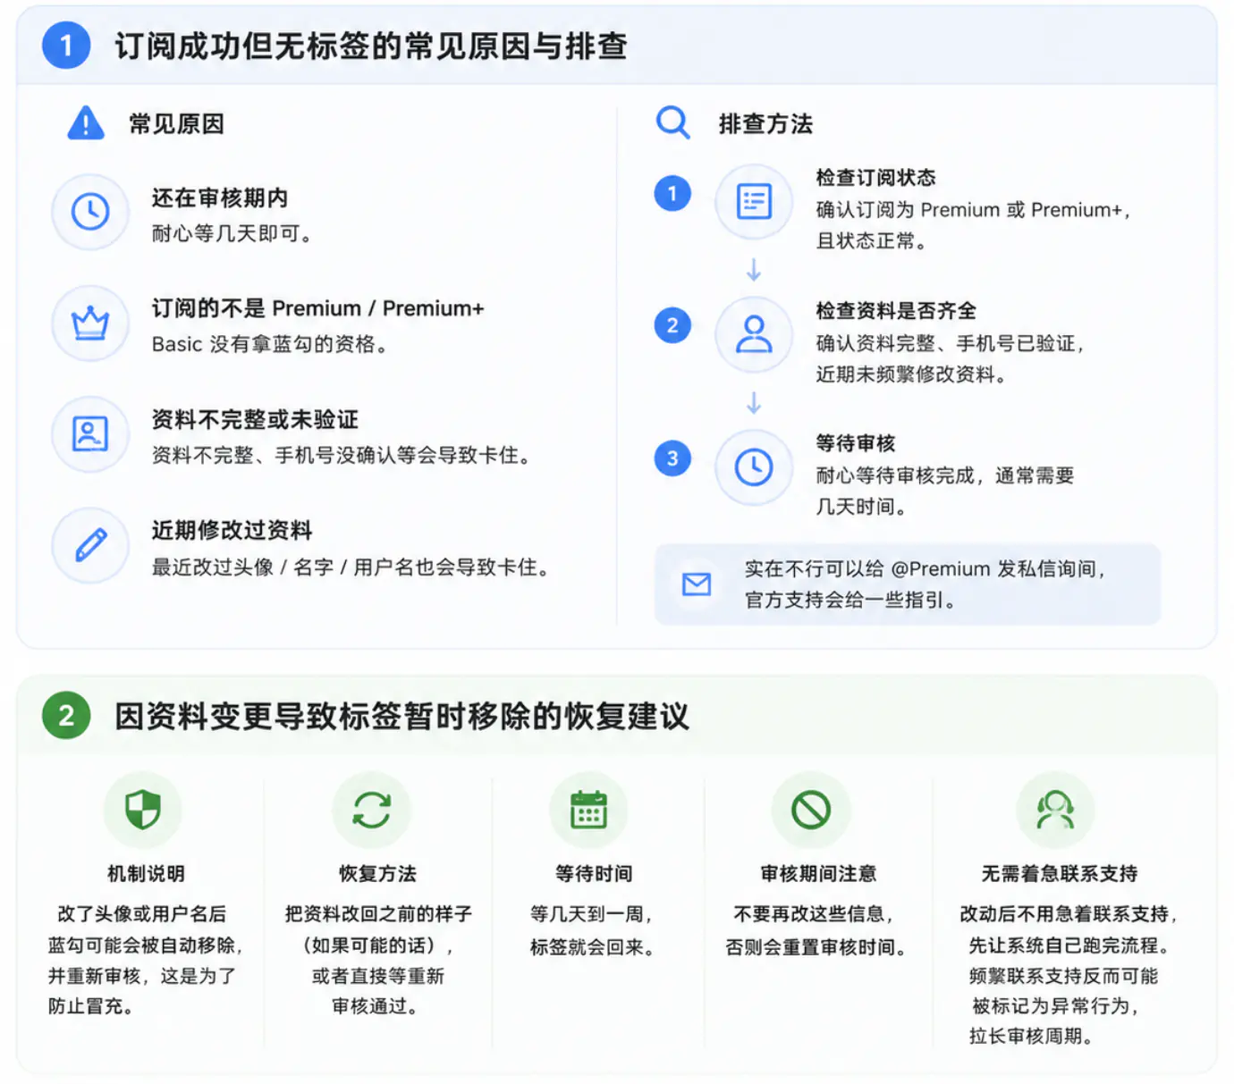
Task: Click the profile card icon next to 资料不完整或未验证
Action: [x=90, y=433]
